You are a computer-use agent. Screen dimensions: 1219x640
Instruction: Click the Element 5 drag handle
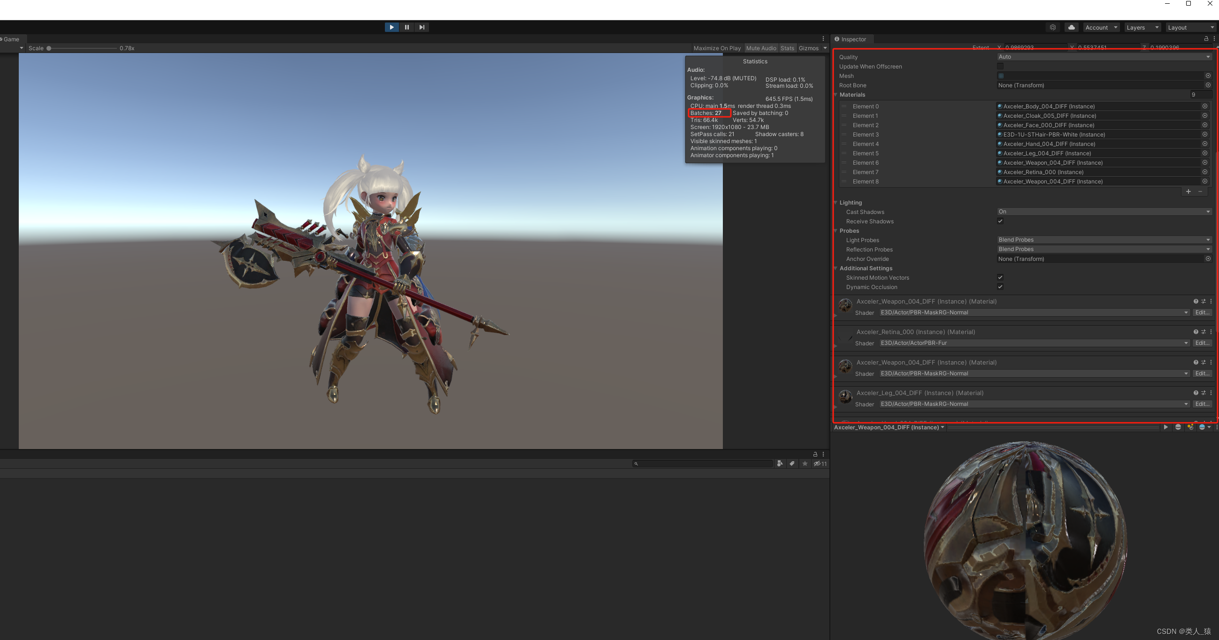(x=844, y=153)
